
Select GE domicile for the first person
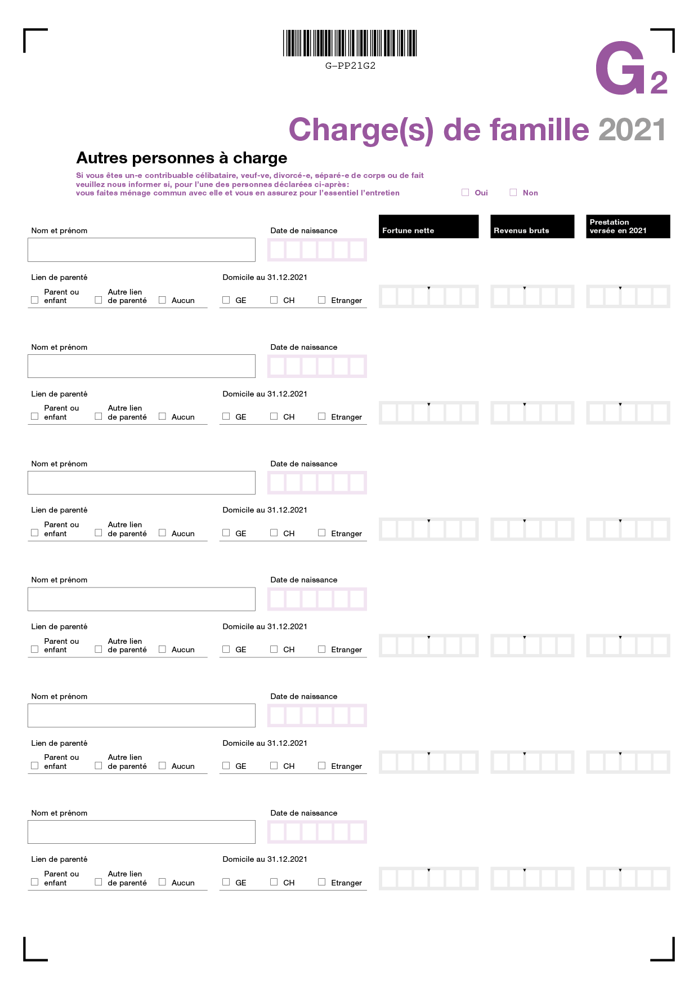click(x=226, y=300)
